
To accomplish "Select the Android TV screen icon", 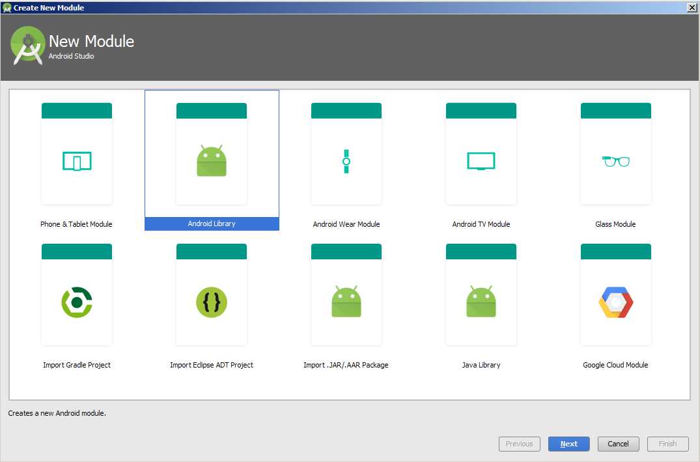I will point(481,161).
